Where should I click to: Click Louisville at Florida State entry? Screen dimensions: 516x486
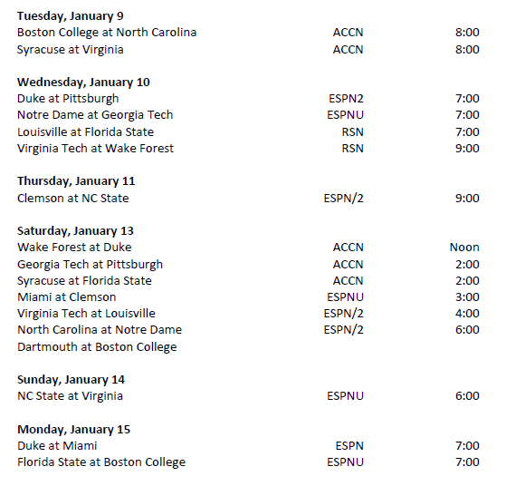pos(85,131)
